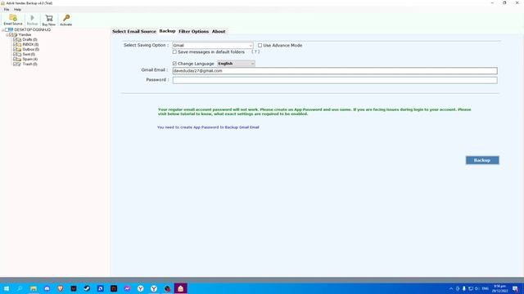Screen dimensions: 524x294
Task: Switch to the Advik backup taskbar app
Action: (180, 288)
